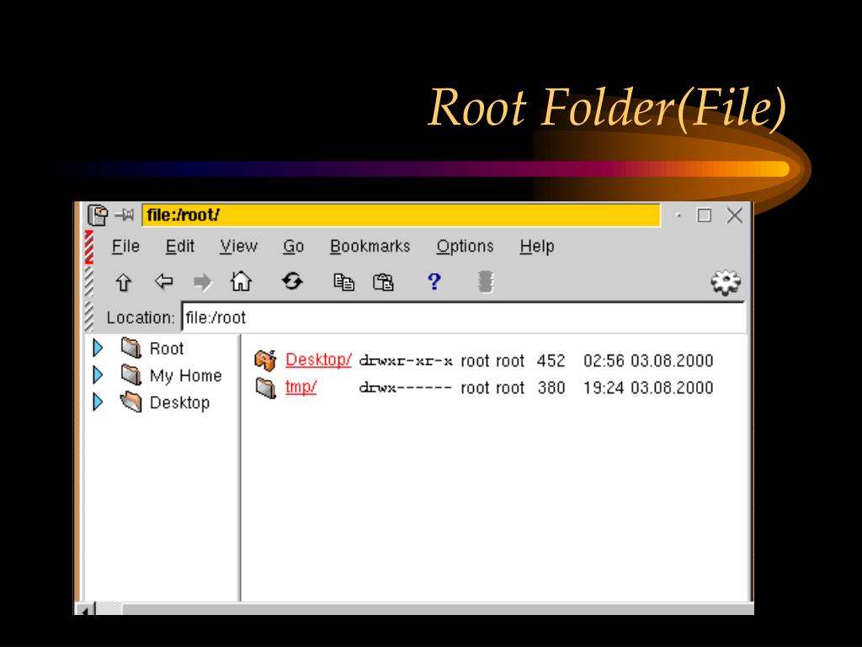Click the Paste toolbar icon

tap(383, 281)
